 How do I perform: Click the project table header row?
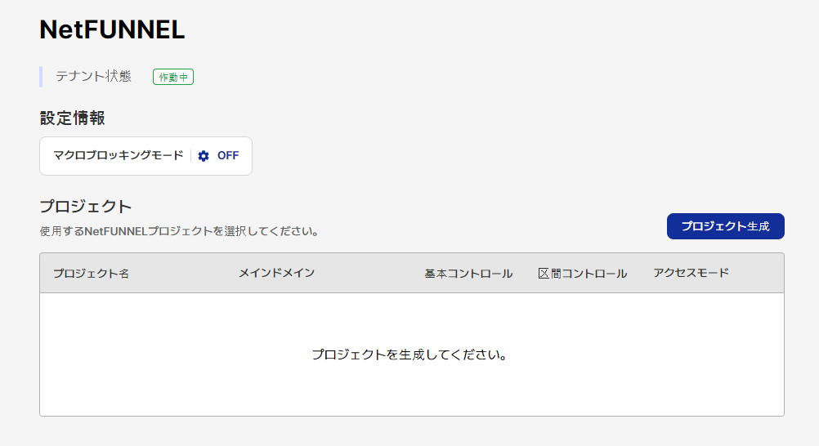[412, 273]
